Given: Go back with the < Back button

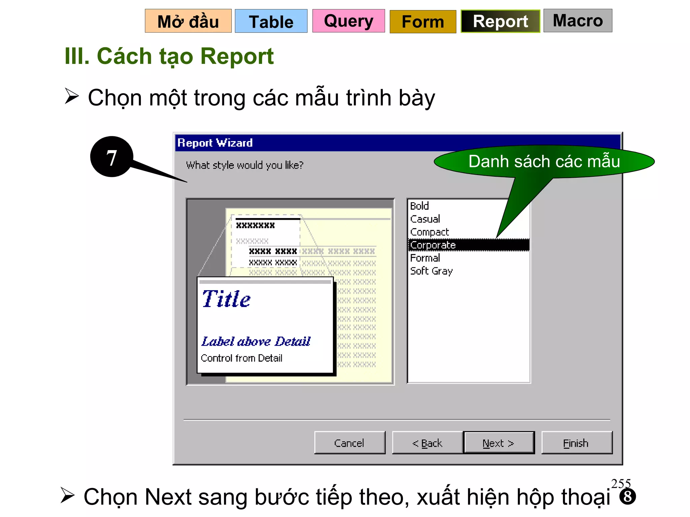Looking at the screenshot, I should 427,443.
